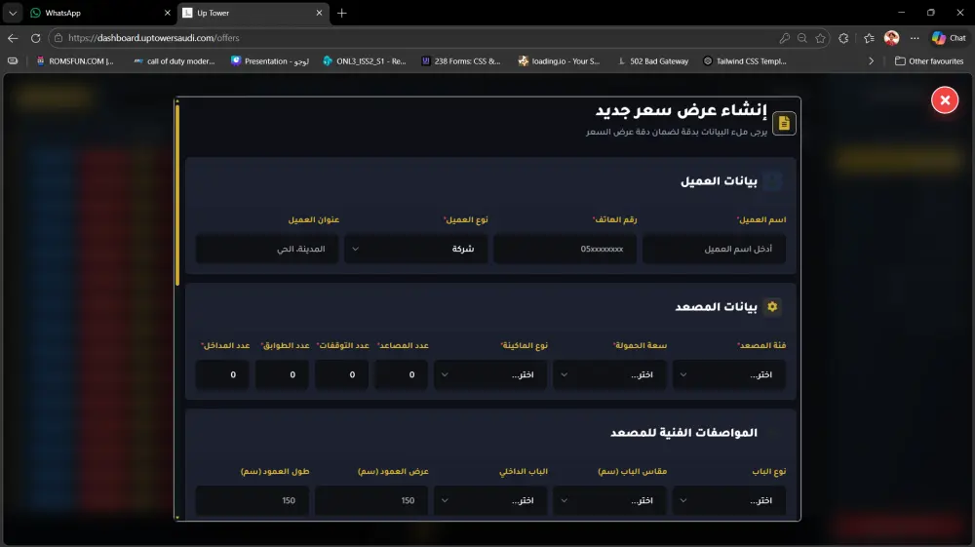The image size is (975, 547).
Task: Reload the current page
Action: point(35,38)
